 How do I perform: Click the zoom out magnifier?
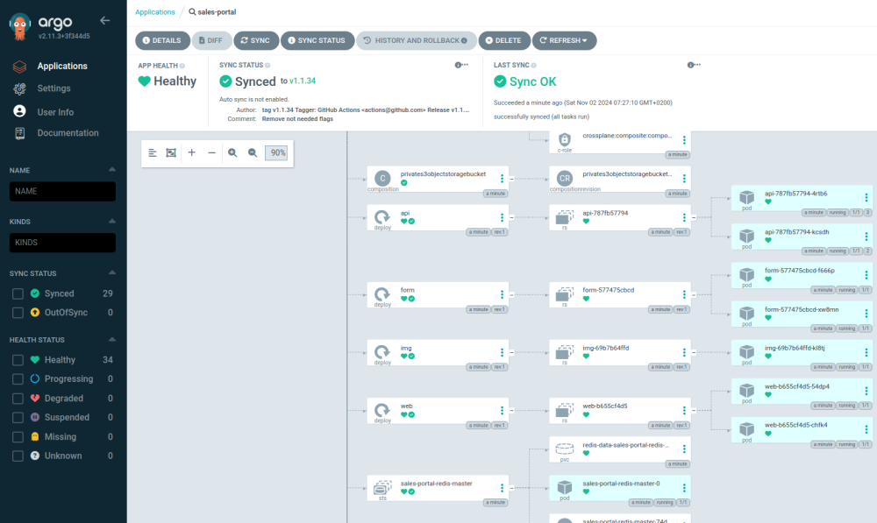point(253,152)
